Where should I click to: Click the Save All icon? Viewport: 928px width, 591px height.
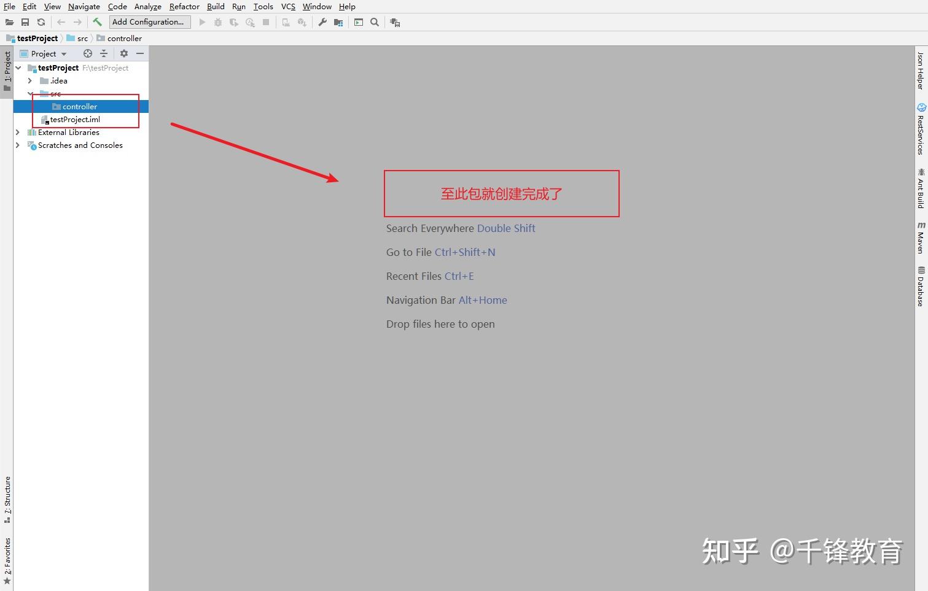[x=25, y=22]
